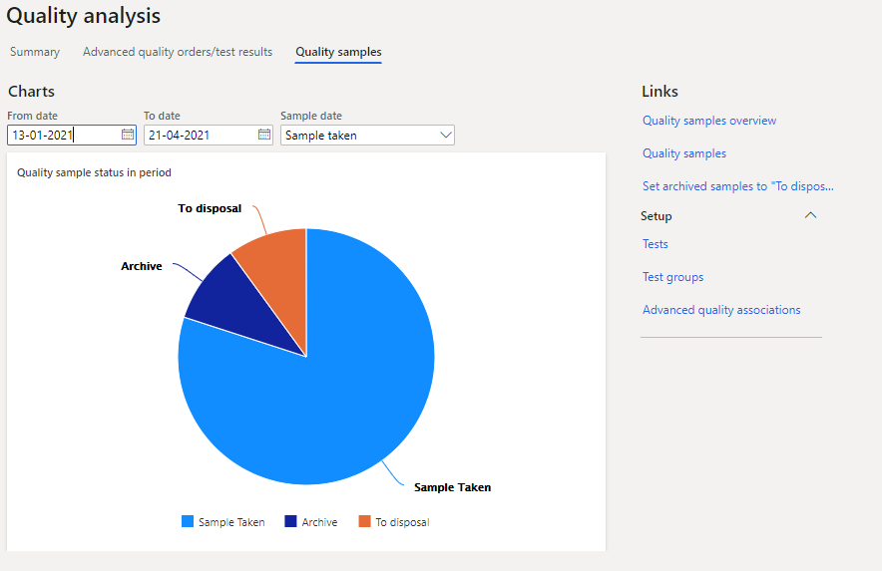Select the Quality samples tab

338,52
